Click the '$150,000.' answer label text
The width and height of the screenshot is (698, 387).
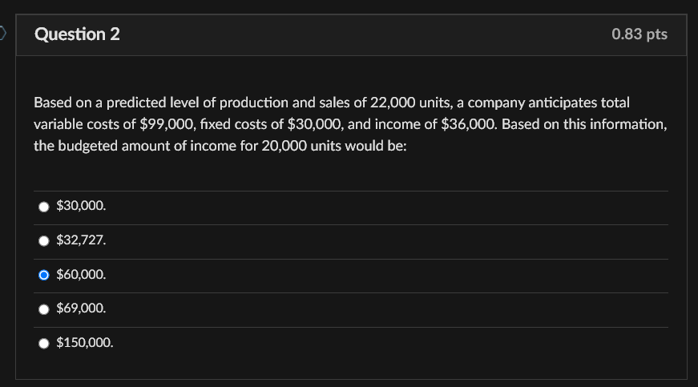[x=85, y=342]
